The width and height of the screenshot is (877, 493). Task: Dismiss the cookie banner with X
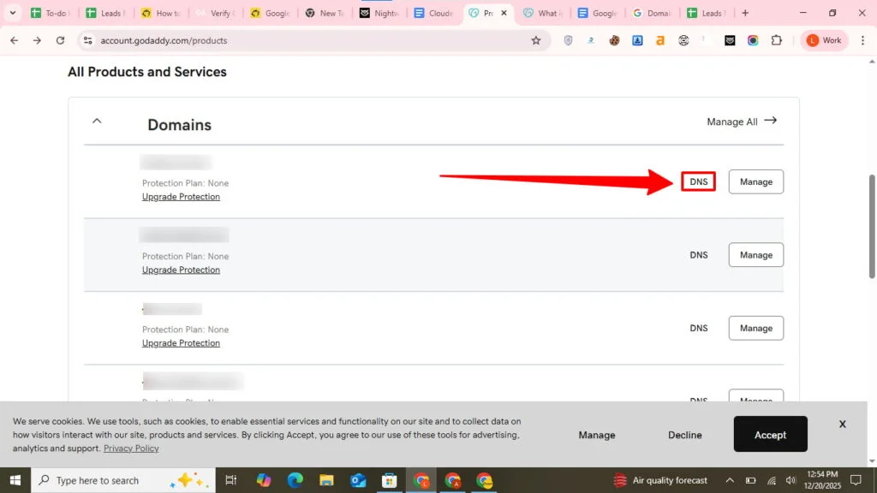click(843, 425)
